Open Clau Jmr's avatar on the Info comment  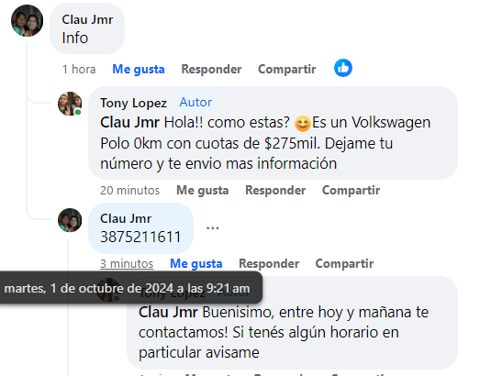point(27,20)
